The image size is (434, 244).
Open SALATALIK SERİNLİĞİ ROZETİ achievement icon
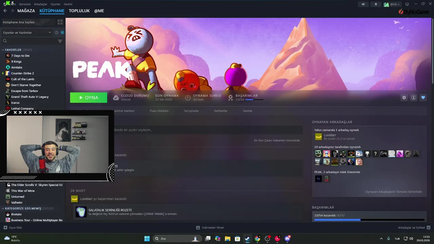click(x=81, y=212)
